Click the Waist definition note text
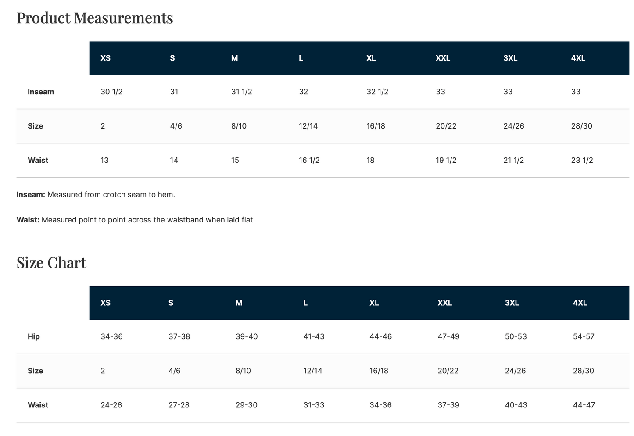Viewport: 634px width, 436px height. coord(136,220)
